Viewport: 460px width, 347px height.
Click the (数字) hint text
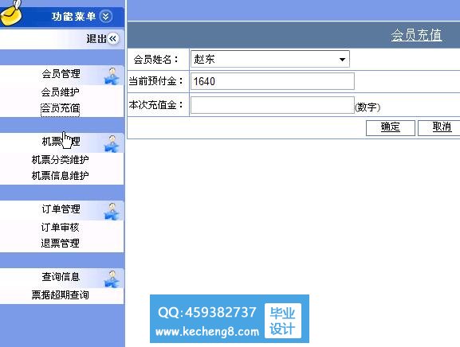pos(368,107)
